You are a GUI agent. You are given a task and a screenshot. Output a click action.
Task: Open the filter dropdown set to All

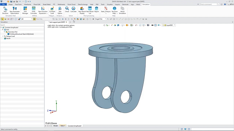point(32,19)
